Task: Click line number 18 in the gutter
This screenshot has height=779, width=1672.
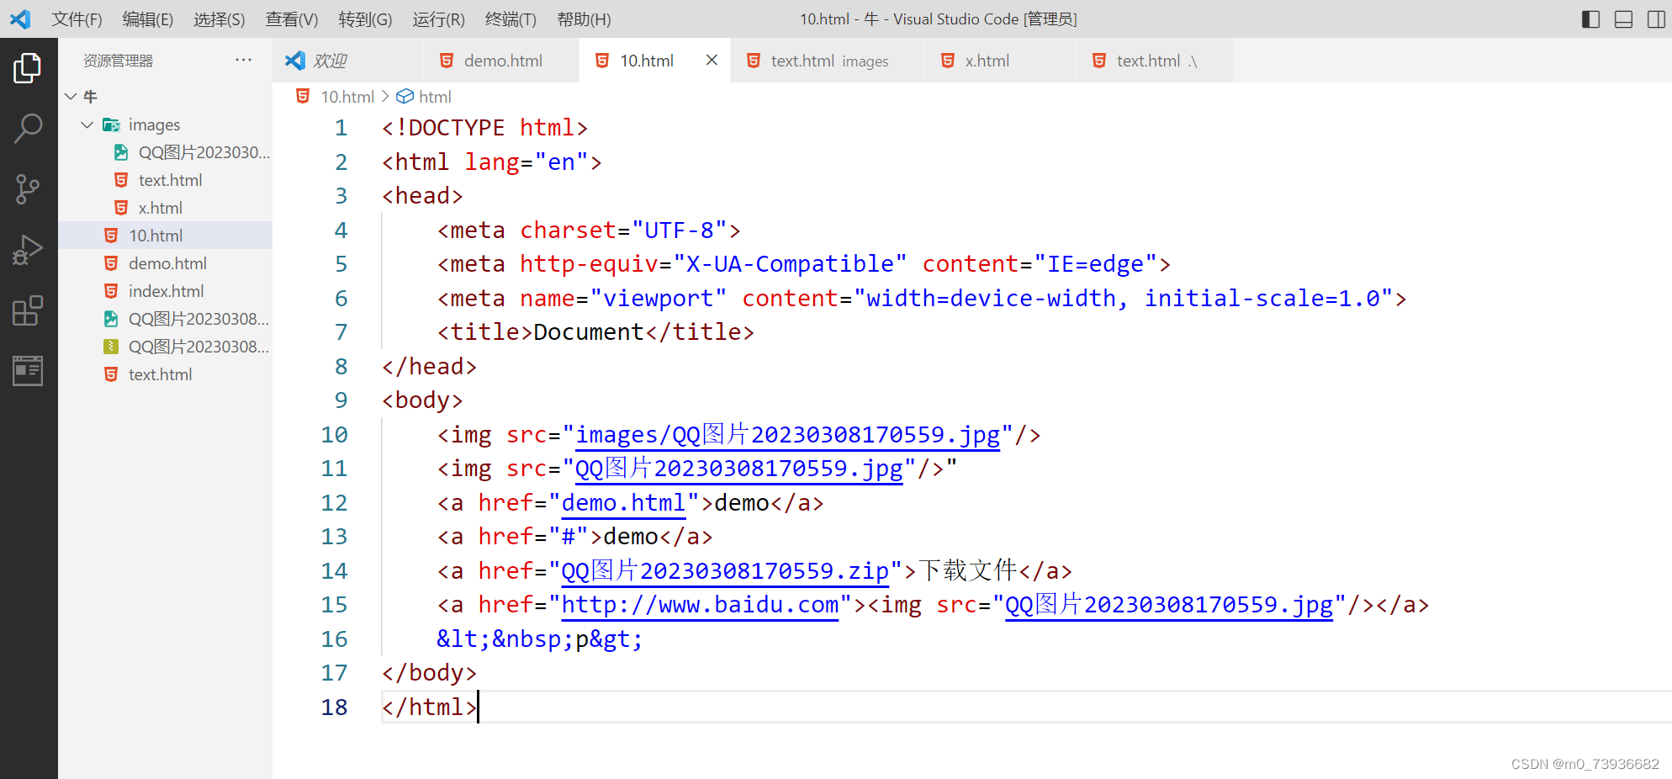Action: pyautogui.click(x=334, y=707)
